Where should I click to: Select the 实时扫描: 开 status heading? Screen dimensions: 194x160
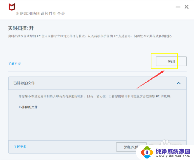click(21, 28)
